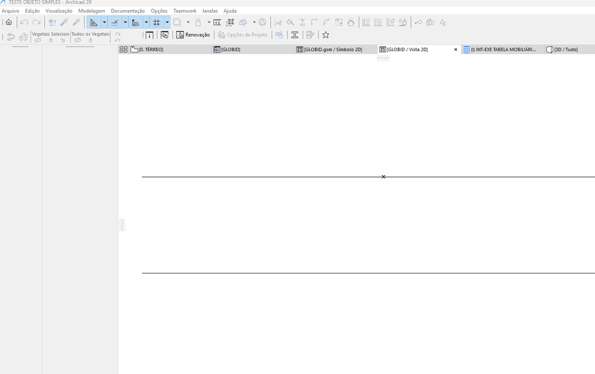Click the unlock icon under Vegetais Selecion
595x374 pixels.
(63, 40)
